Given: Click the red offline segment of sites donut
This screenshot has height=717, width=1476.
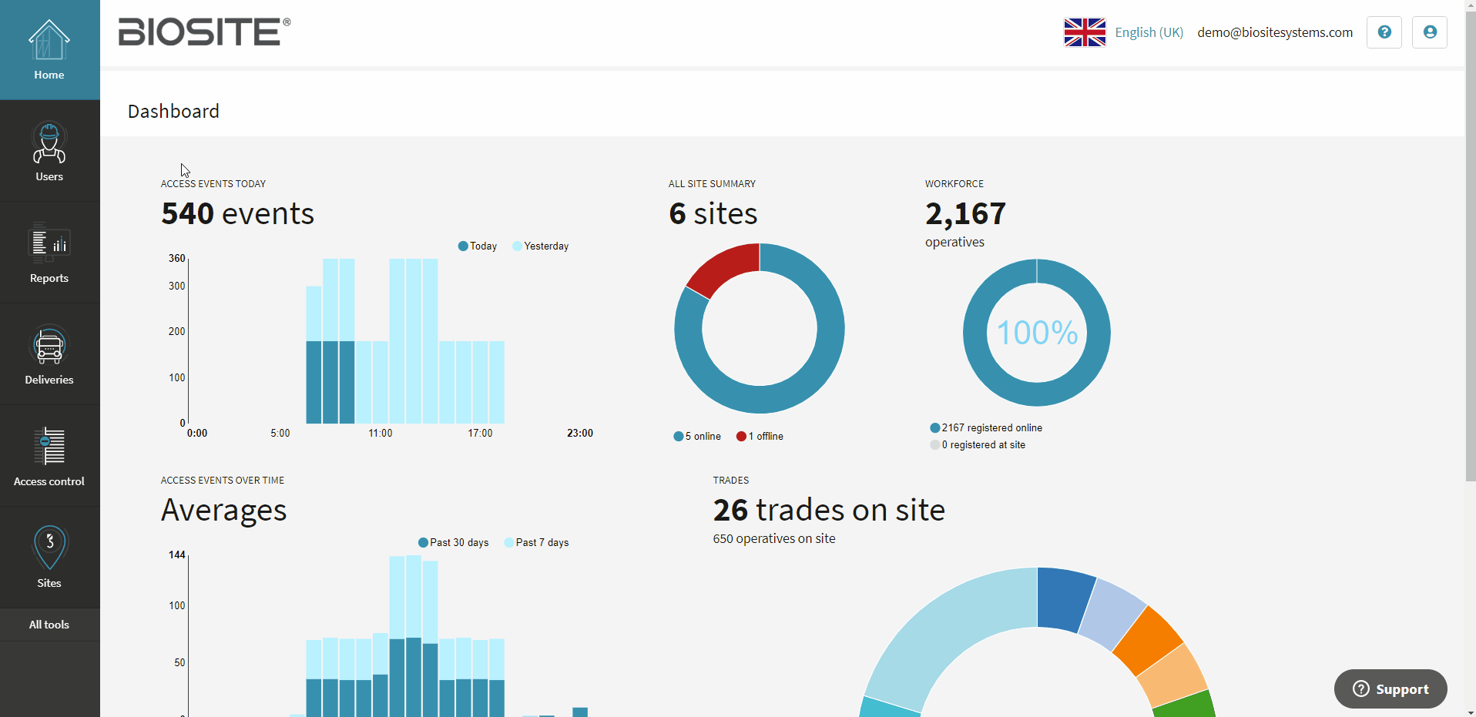Looking at the screenshot, I should [720, 270].
